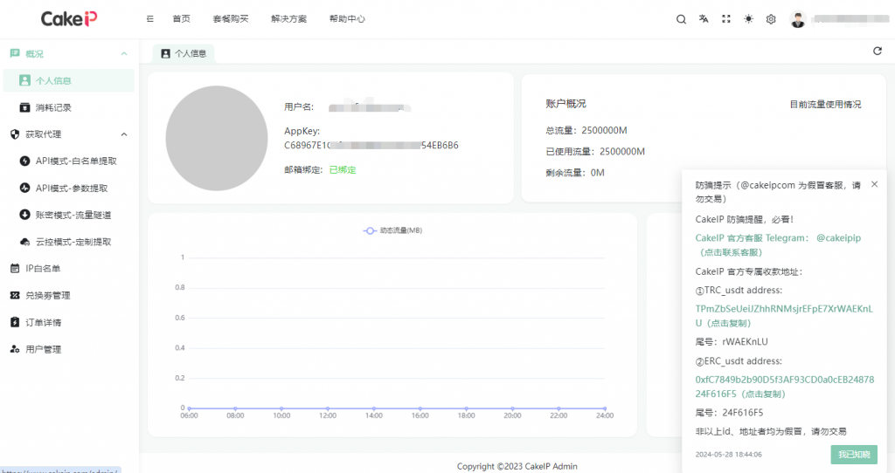895x473 pixels.
Task: Select API模式-白名单提取 menu item
Action: tap(76, 161)
